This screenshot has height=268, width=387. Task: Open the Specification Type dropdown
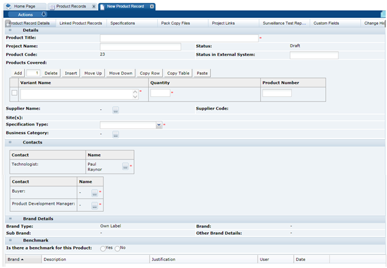pos(159,125)
